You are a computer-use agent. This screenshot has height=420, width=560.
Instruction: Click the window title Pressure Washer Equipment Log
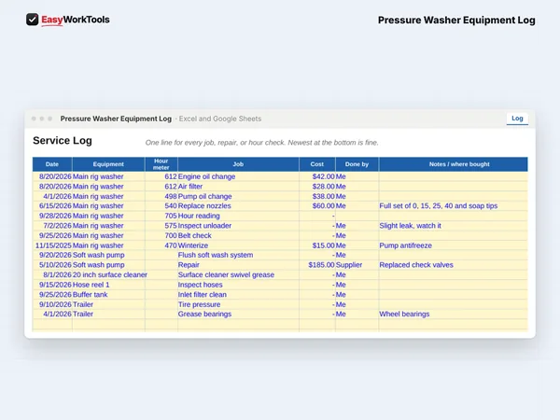point(116,119)
